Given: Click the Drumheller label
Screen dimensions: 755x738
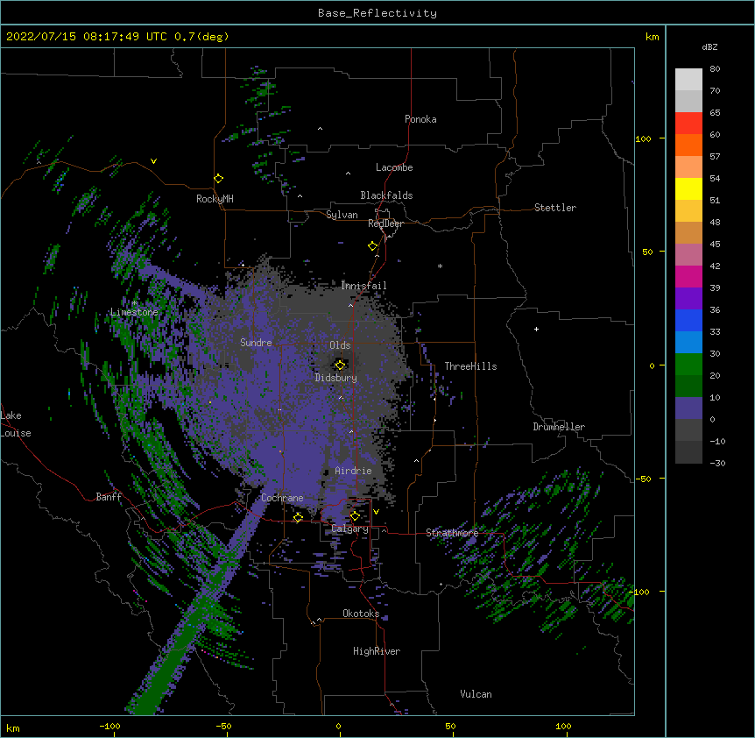Looking at the screenshot, I should click(559, 427).
